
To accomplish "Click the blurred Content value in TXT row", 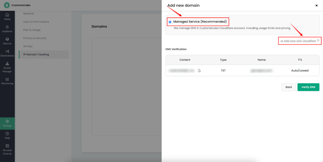I will tap(181, 71).
